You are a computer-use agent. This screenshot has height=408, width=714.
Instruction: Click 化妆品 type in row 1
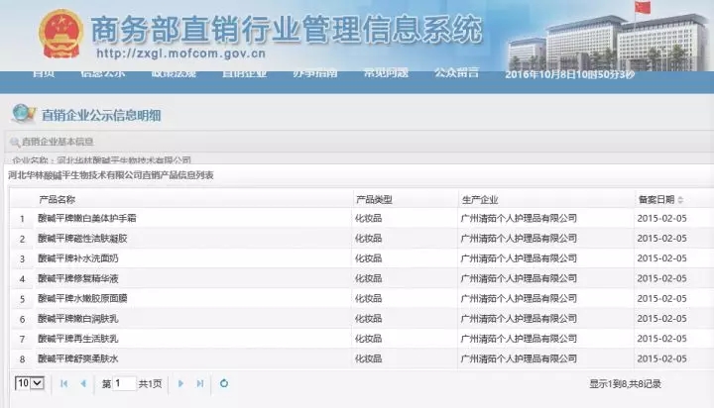(x=368, y=218)
